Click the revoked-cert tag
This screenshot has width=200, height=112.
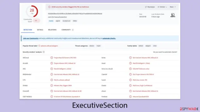[66, 21]
